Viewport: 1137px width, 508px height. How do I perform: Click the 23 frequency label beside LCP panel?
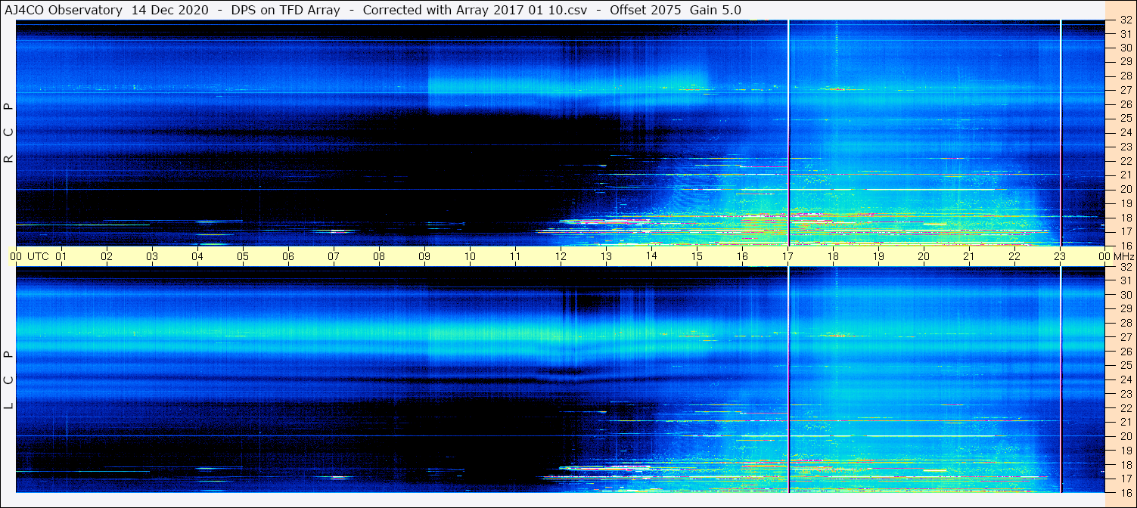[x=1126, y=394]
